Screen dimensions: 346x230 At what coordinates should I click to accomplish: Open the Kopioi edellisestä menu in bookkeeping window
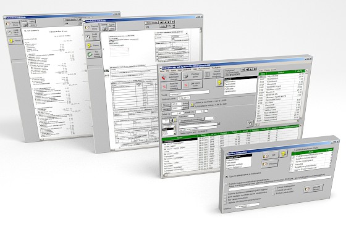click(184, 70)
